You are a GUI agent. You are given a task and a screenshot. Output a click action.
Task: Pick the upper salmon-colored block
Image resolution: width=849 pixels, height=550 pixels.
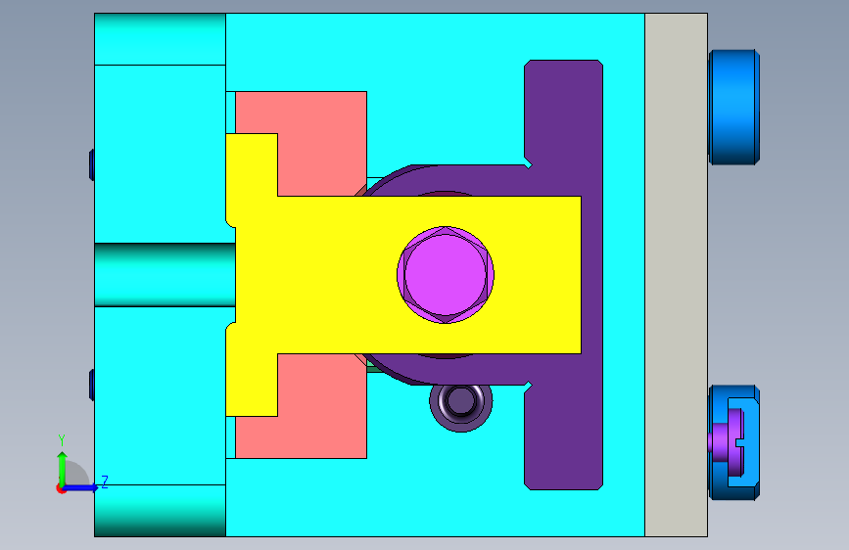[x=323, y=144]
